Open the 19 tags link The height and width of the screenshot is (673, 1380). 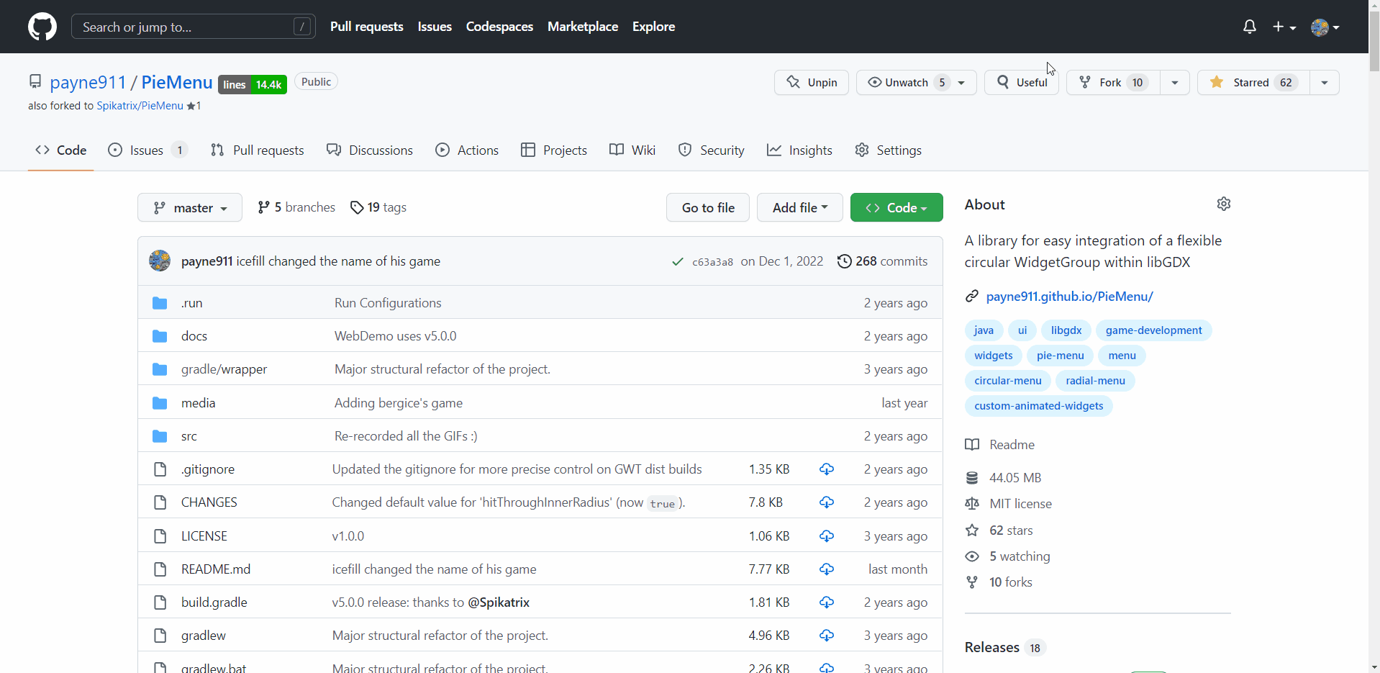[x=378, y=207]
